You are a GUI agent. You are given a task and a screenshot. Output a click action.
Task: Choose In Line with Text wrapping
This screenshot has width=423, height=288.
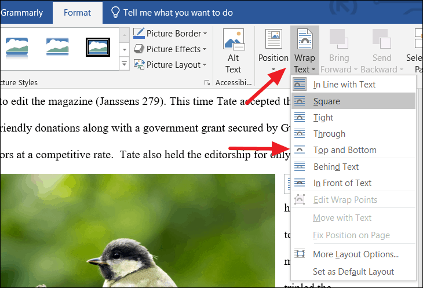[353, 85]
